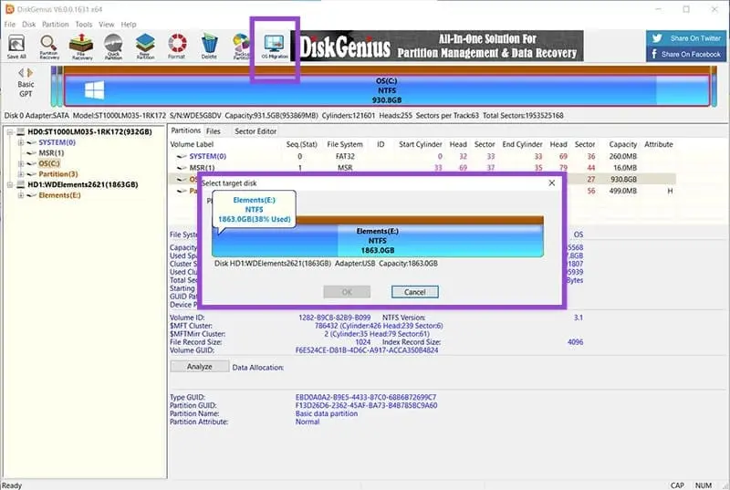Switch to the Sector Editor tab
Screen dimensions: 730x490
tap(255, 131)
